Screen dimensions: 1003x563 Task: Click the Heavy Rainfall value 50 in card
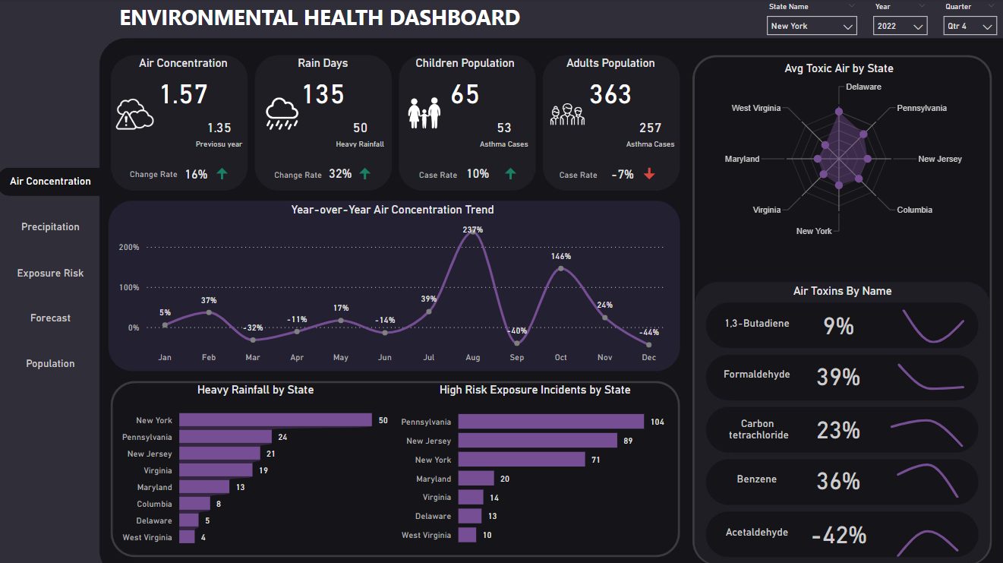coord(360,128)
